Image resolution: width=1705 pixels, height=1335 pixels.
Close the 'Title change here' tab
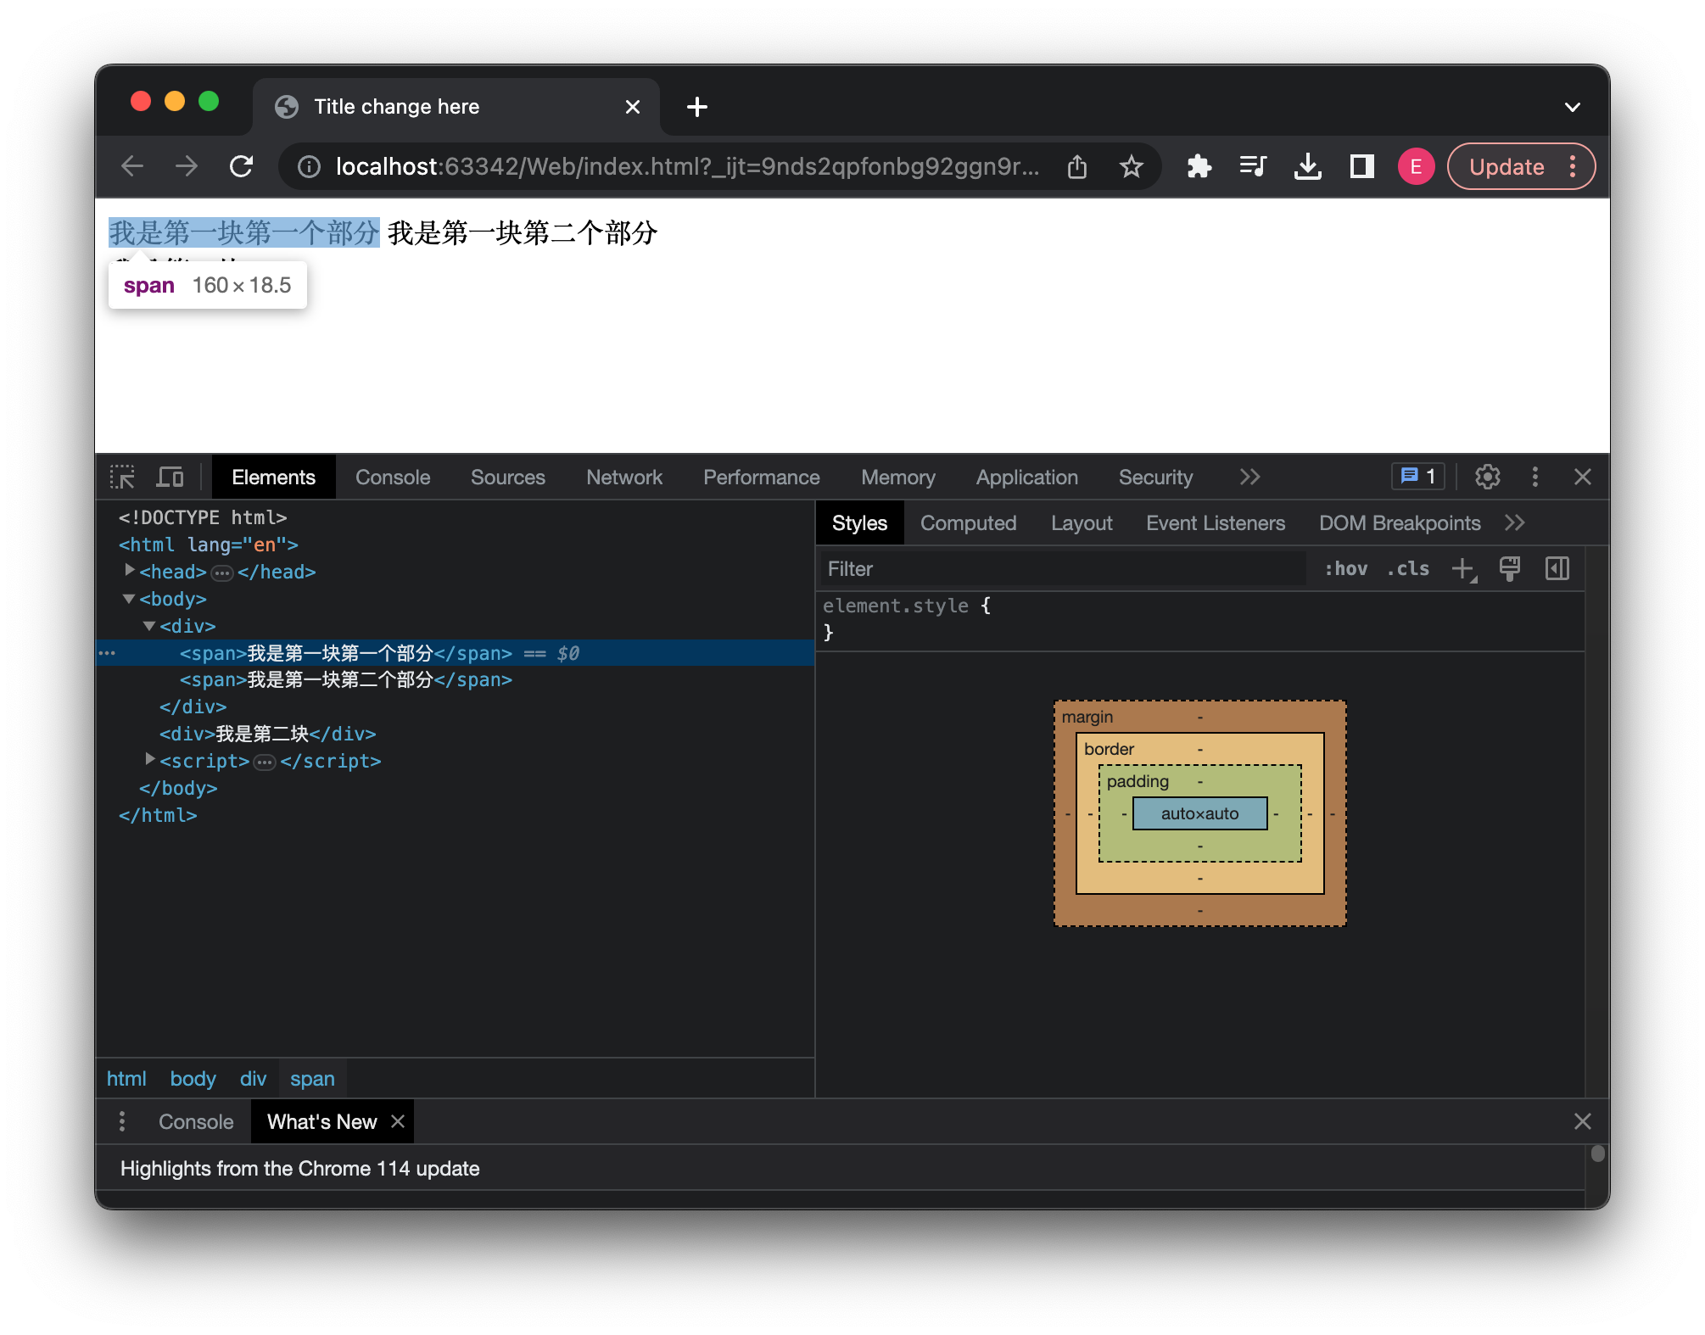pos(633,107)
